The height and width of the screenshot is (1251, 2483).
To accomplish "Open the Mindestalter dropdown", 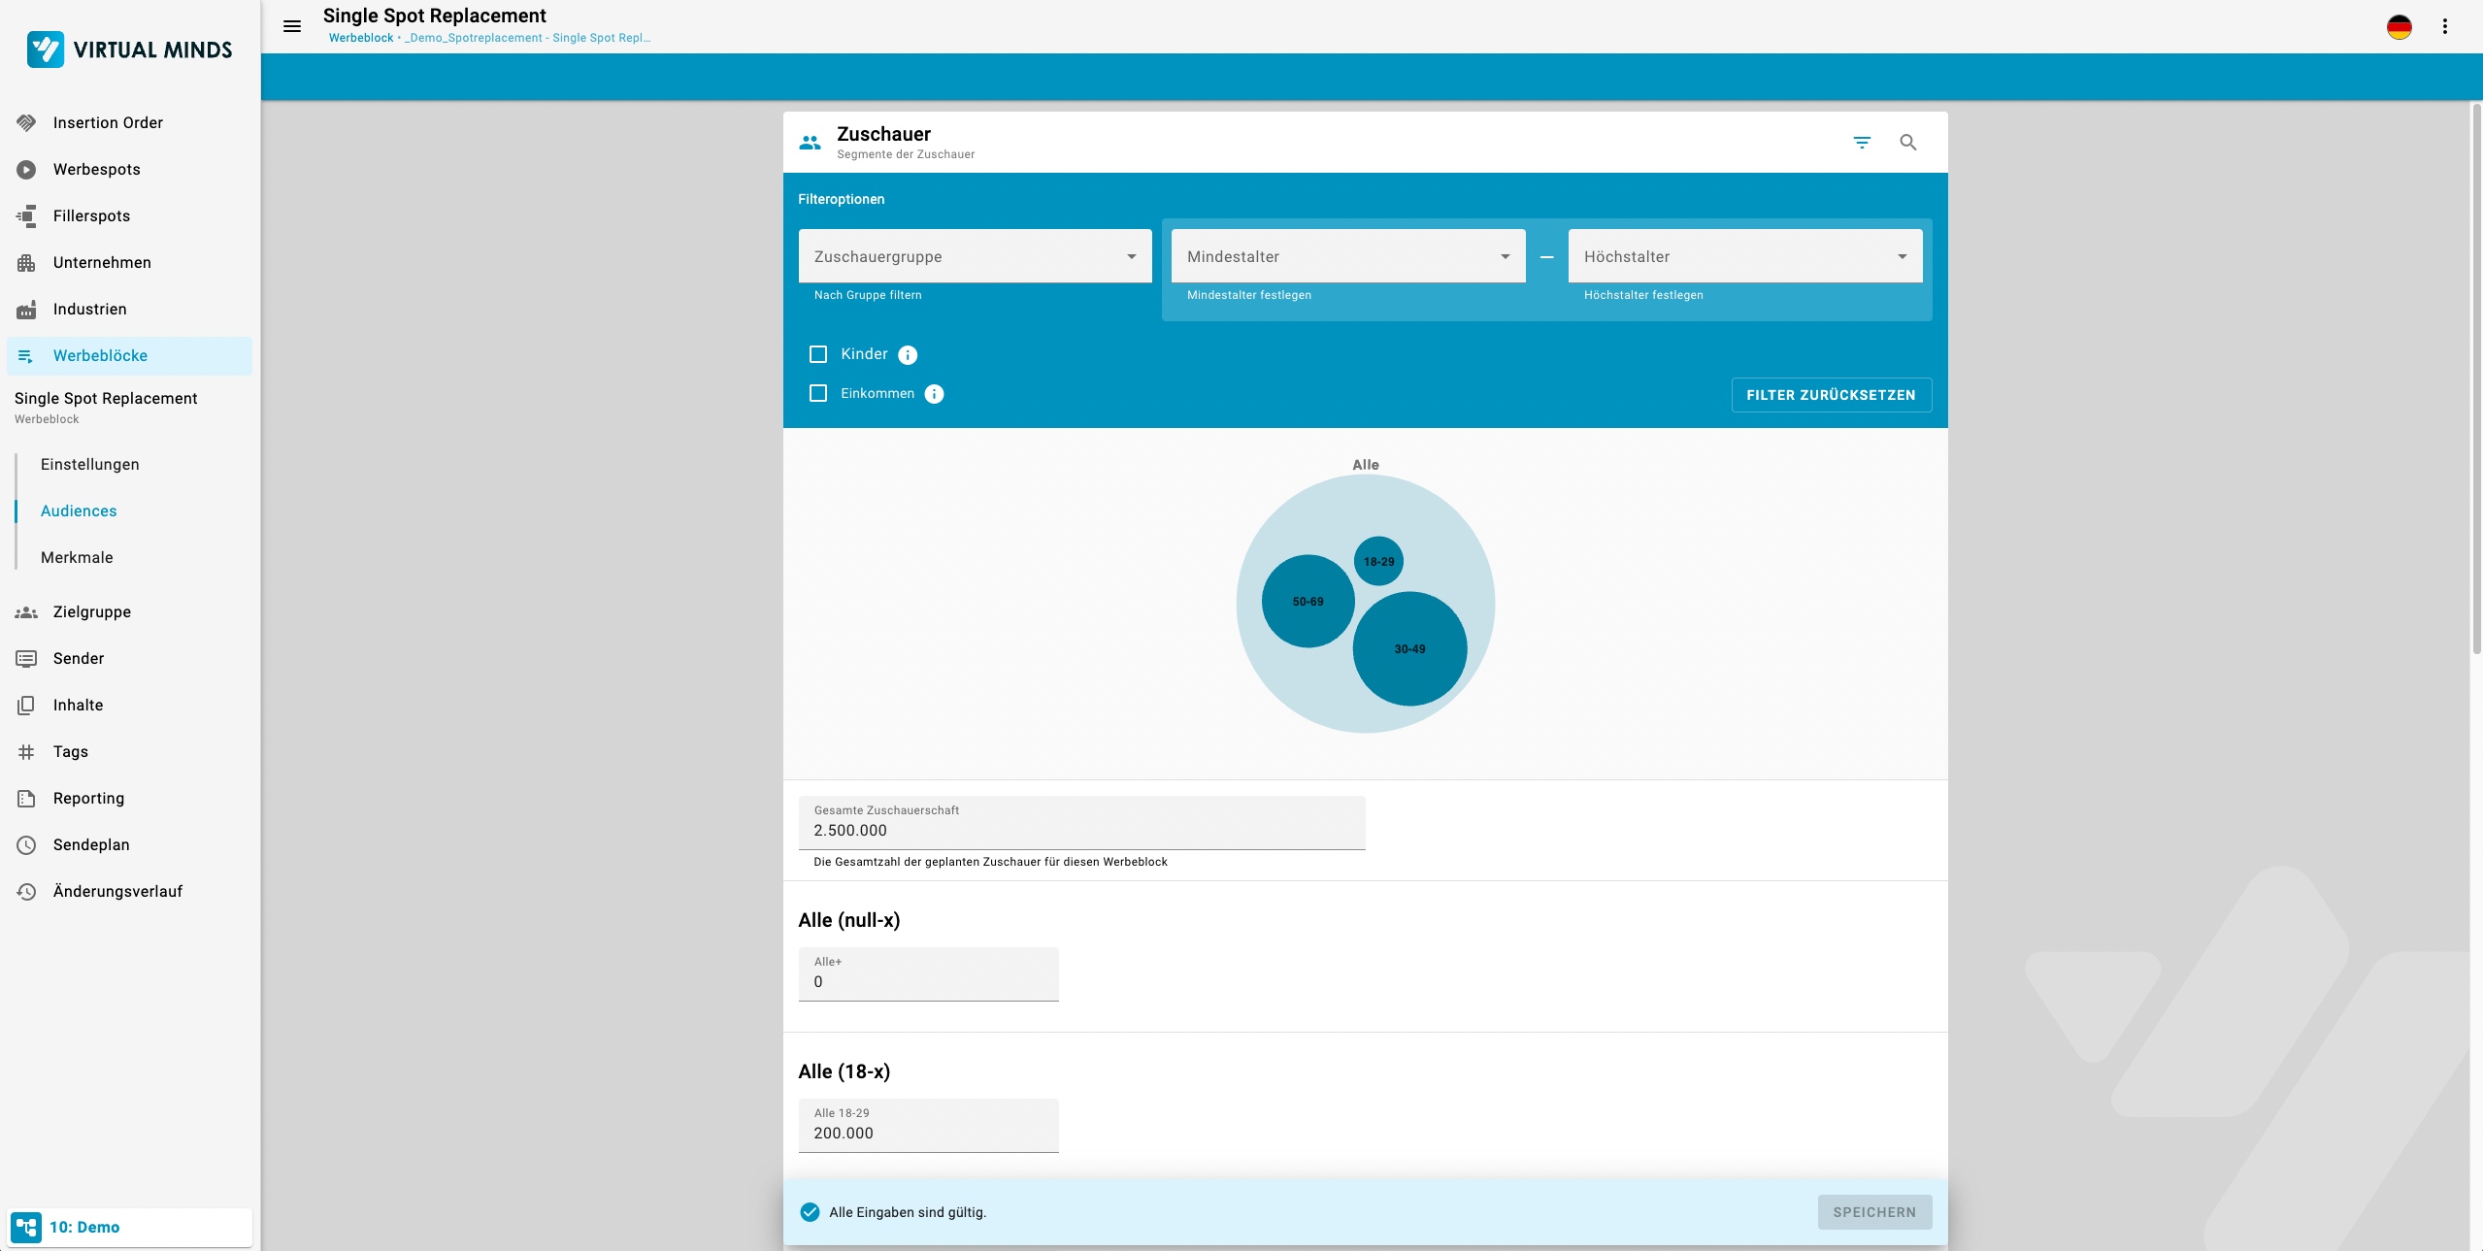I will (x=1347, y=256).
